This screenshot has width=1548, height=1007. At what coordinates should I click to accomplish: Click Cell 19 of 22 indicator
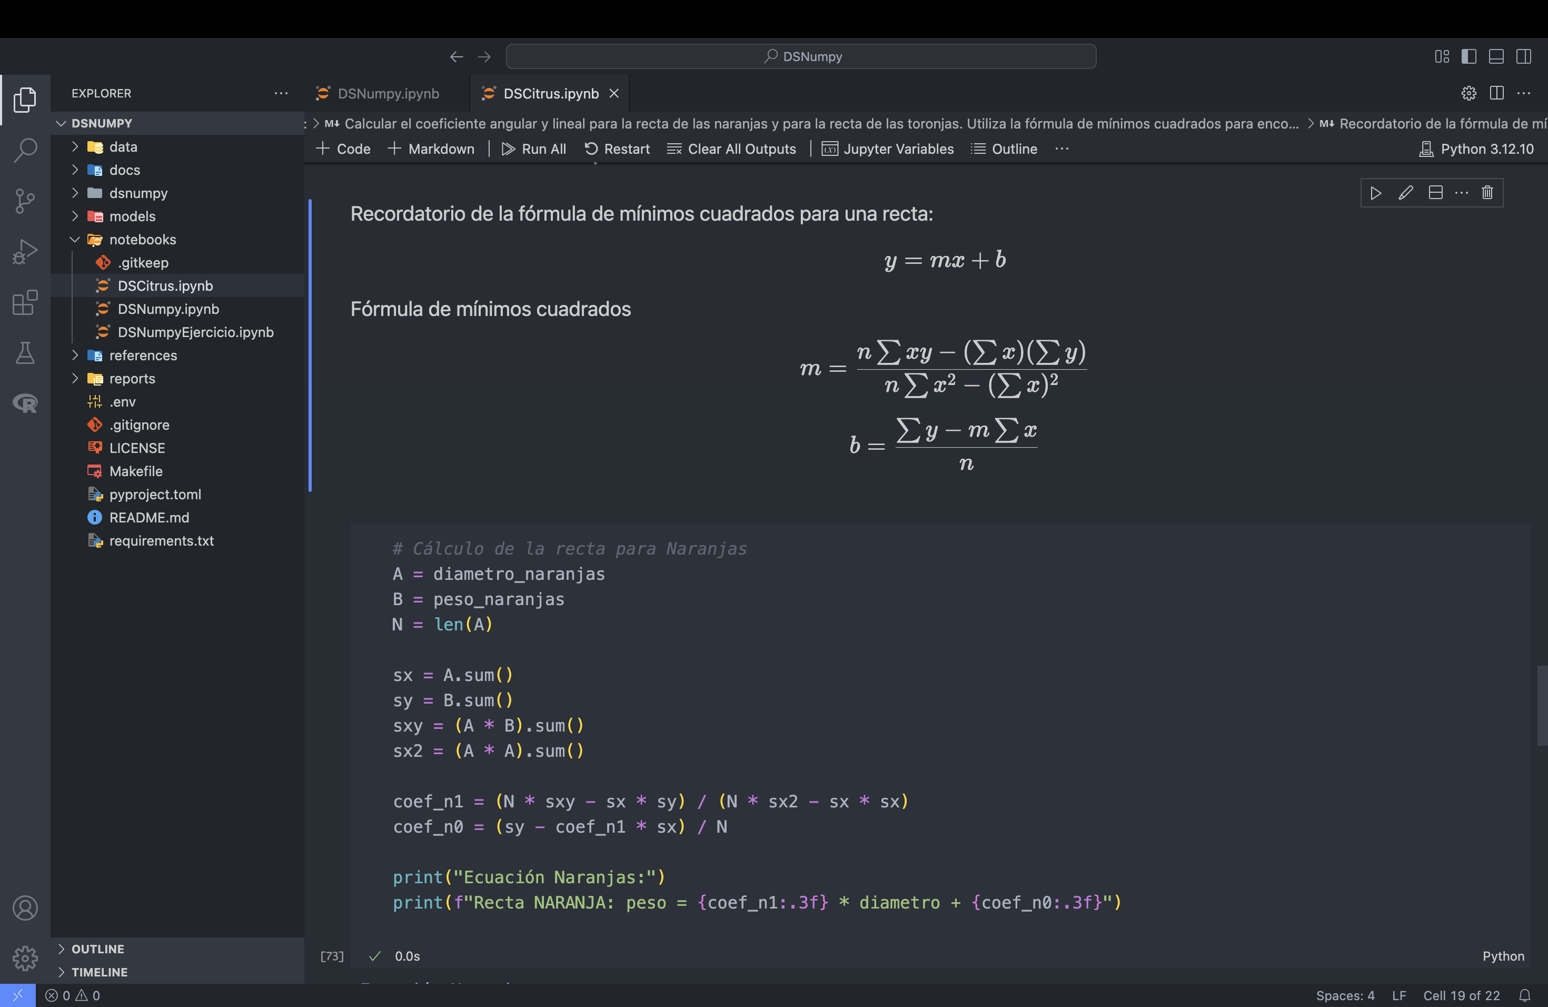click(x=1462, y=995)
